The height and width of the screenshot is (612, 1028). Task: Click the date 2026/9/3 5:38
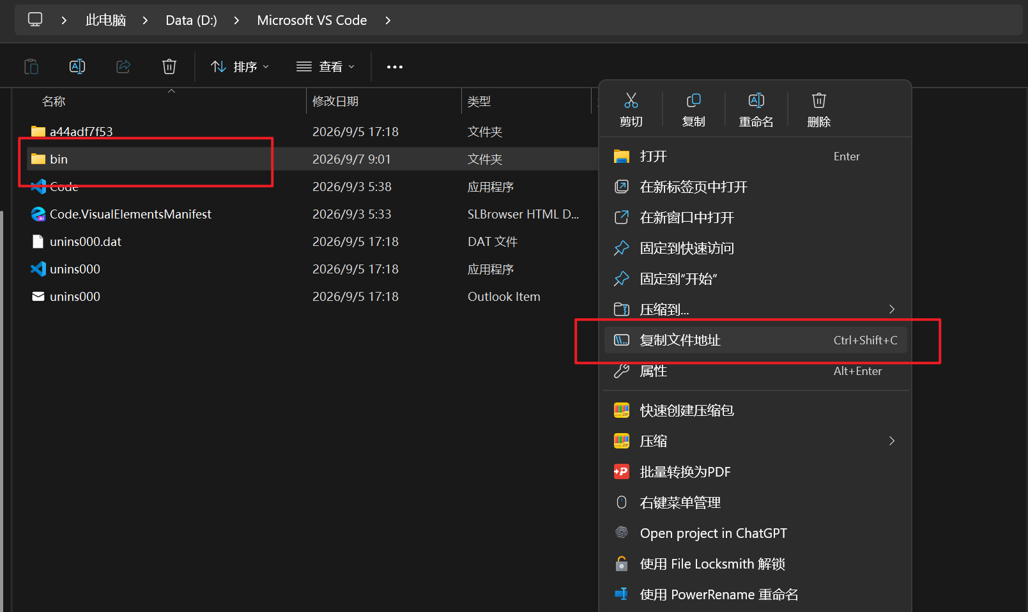click(352, 187)
